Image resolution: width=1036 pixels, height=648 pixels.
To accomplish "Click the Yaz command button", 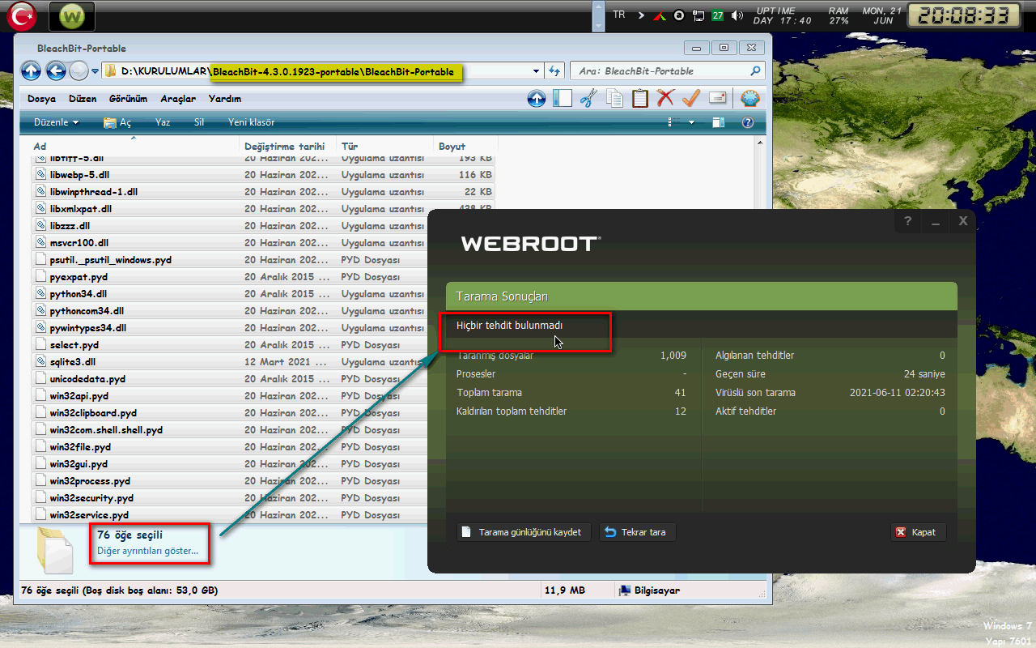I will 163,122.
